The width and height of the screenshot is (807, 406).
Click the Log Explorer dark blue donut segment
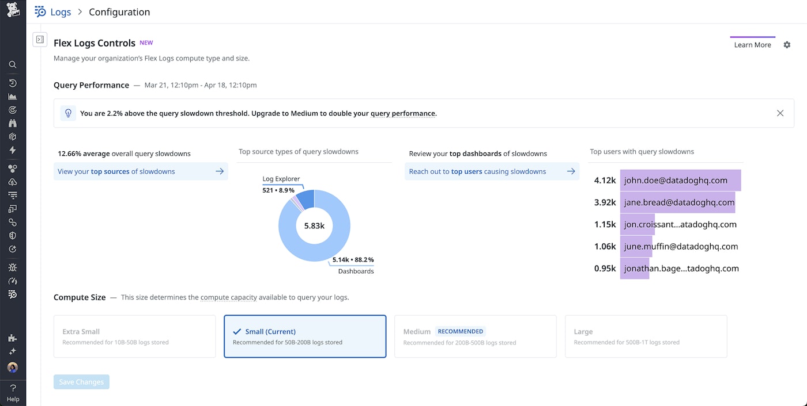[x=306, y=199]
